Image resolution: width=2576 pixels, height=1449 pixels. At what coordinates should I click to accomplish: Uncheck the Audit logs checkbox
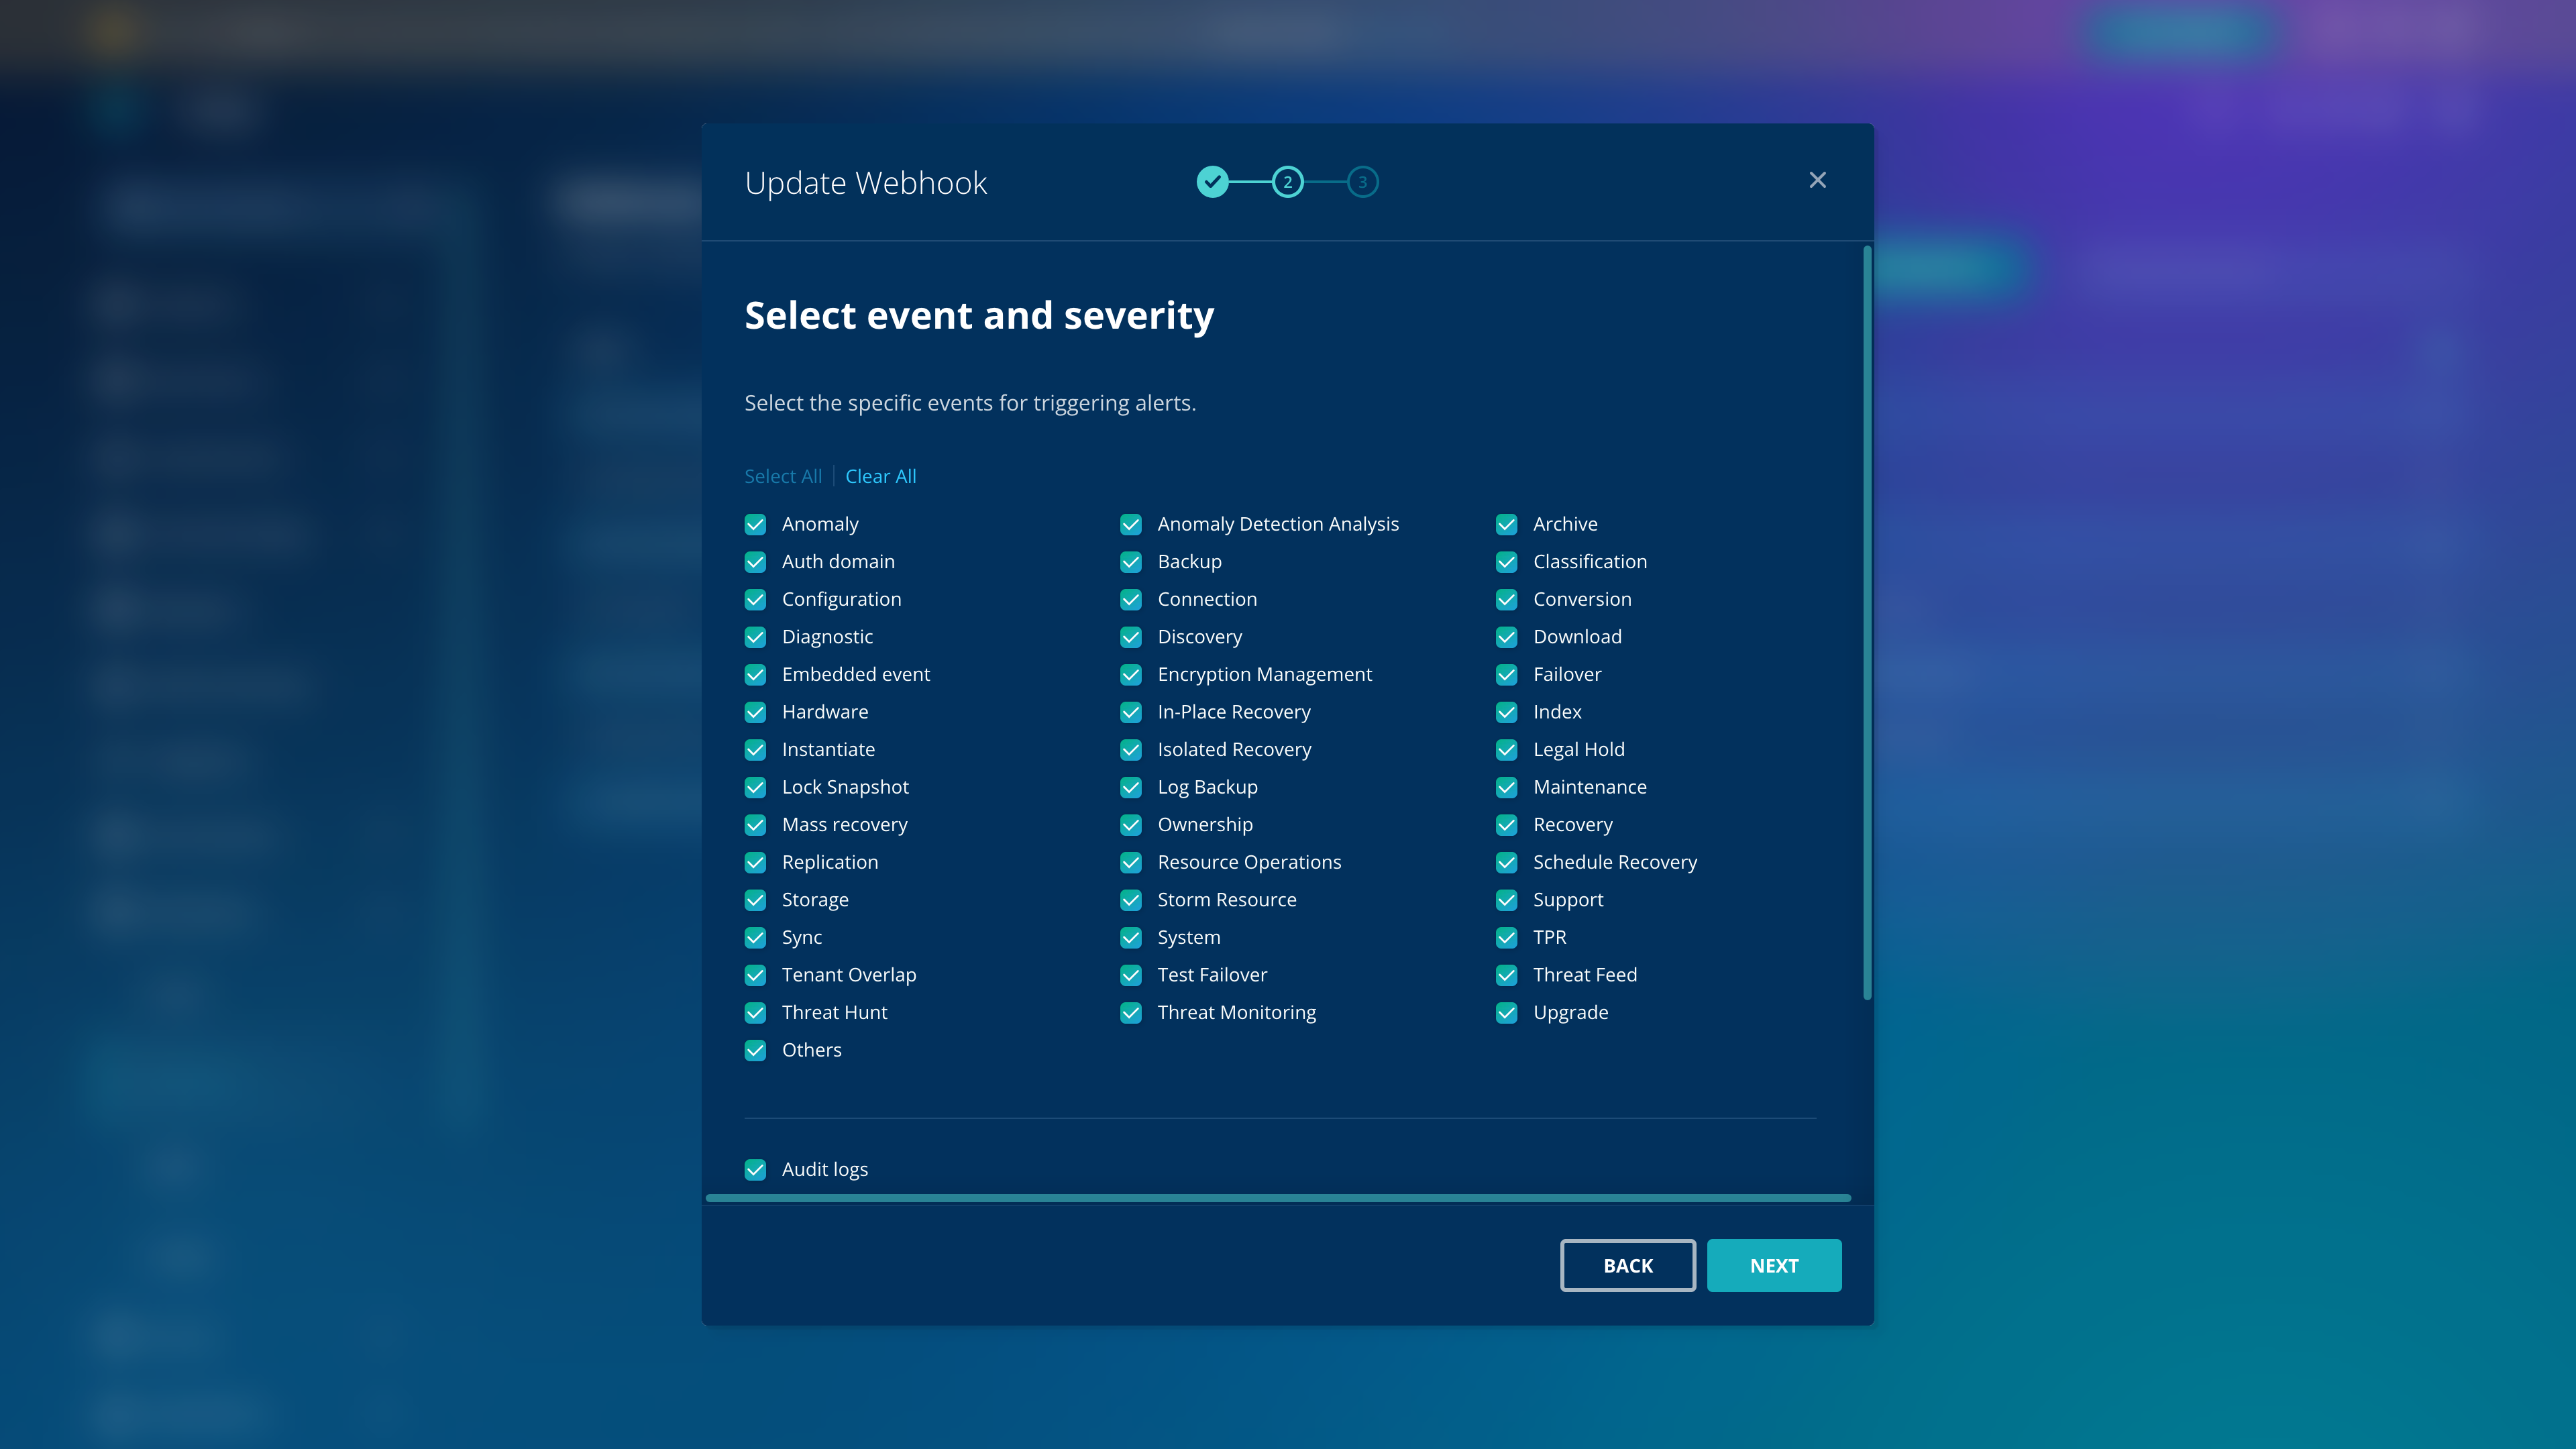pyautogui.click(x=755, y=1169)
